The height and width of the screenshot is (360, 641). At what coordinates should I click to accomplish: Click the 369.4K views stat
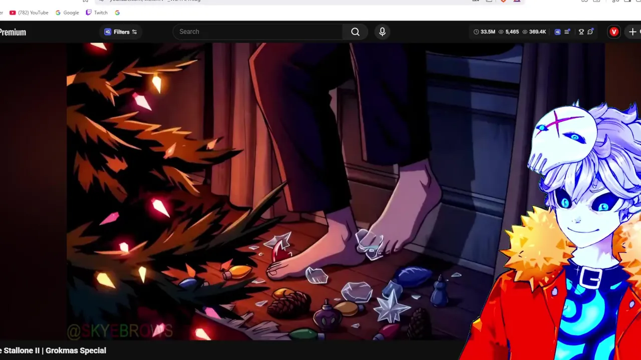point(534,32)
